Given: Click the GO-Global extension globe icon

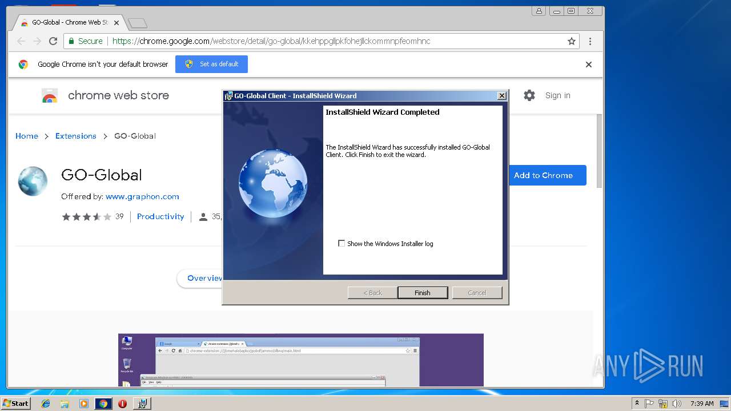Looking at the screenshot, I should [x=33, y=182].
